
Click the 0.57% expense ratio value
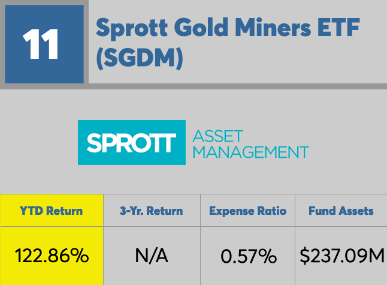248,256
